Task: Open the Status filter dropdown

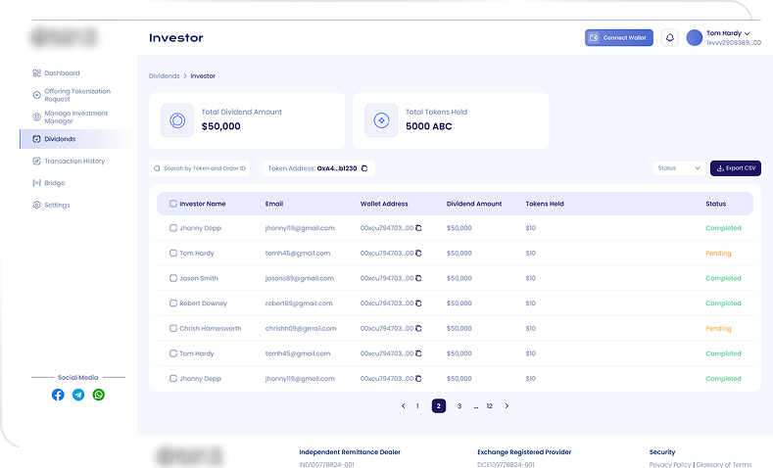Action: click(679, 168)
